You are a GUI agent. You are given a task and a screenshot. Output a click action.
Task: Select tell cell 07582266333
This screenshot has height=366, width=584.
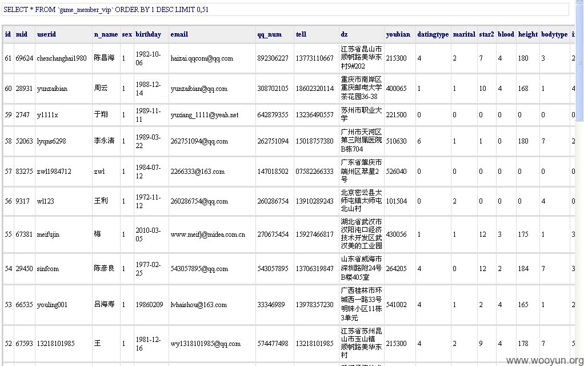315,172
